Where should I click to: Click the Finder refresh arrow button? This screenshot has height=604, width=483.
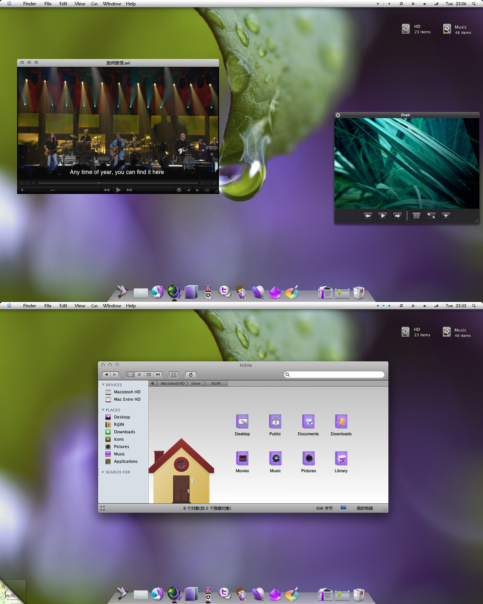click(x=191, y=374)
